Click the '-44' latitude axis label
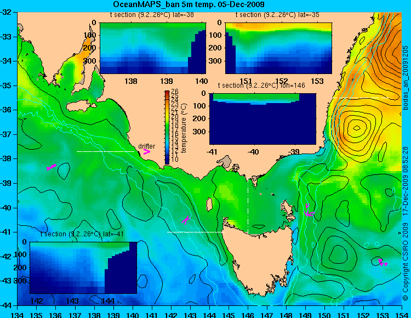Screen dimensions: 411x318 pyautogui.click(x=5, y=305)
